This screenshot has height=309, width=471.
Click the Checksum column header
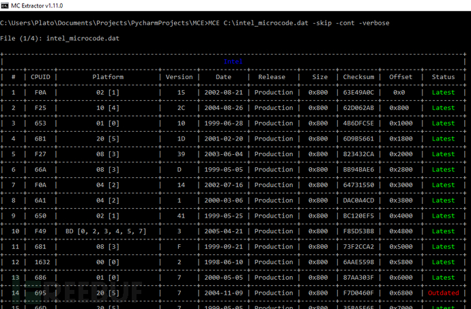click(358, 77)
